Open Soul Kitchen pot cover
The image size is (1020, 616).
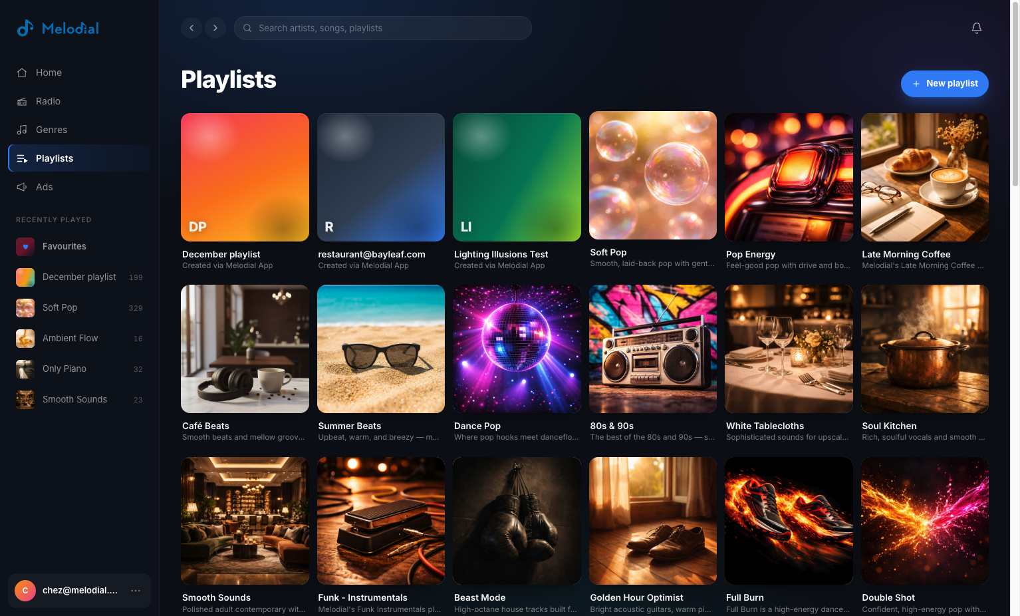pos(925,349)
